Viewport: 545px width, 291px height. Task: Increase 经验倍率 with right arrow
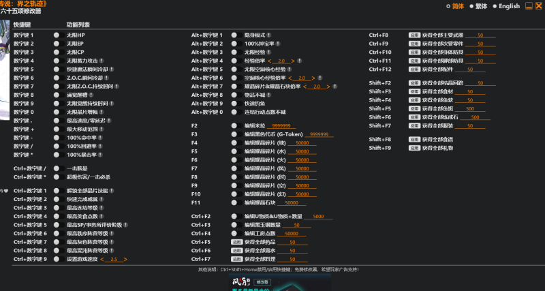[x=293, y=61]
